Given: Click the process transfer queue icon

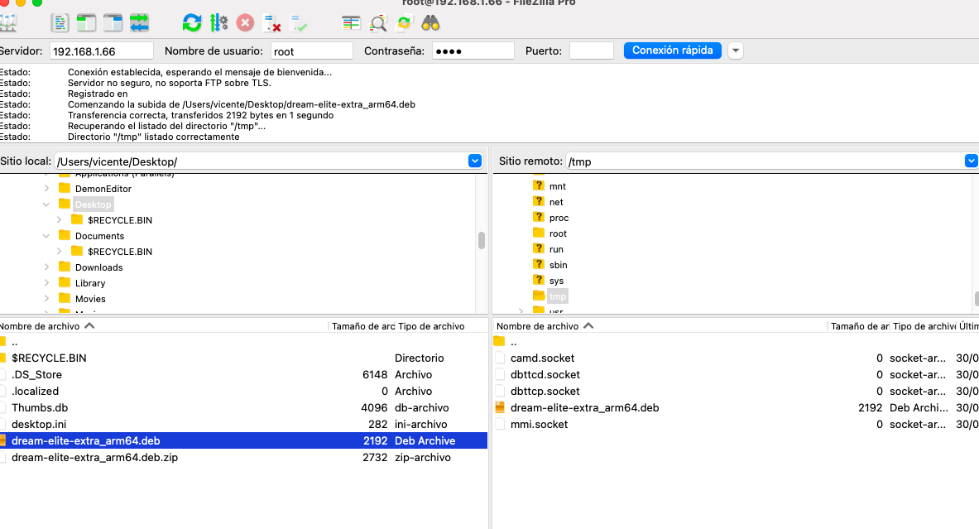Looking at the screenshot, I should click(x=218, y=23).
